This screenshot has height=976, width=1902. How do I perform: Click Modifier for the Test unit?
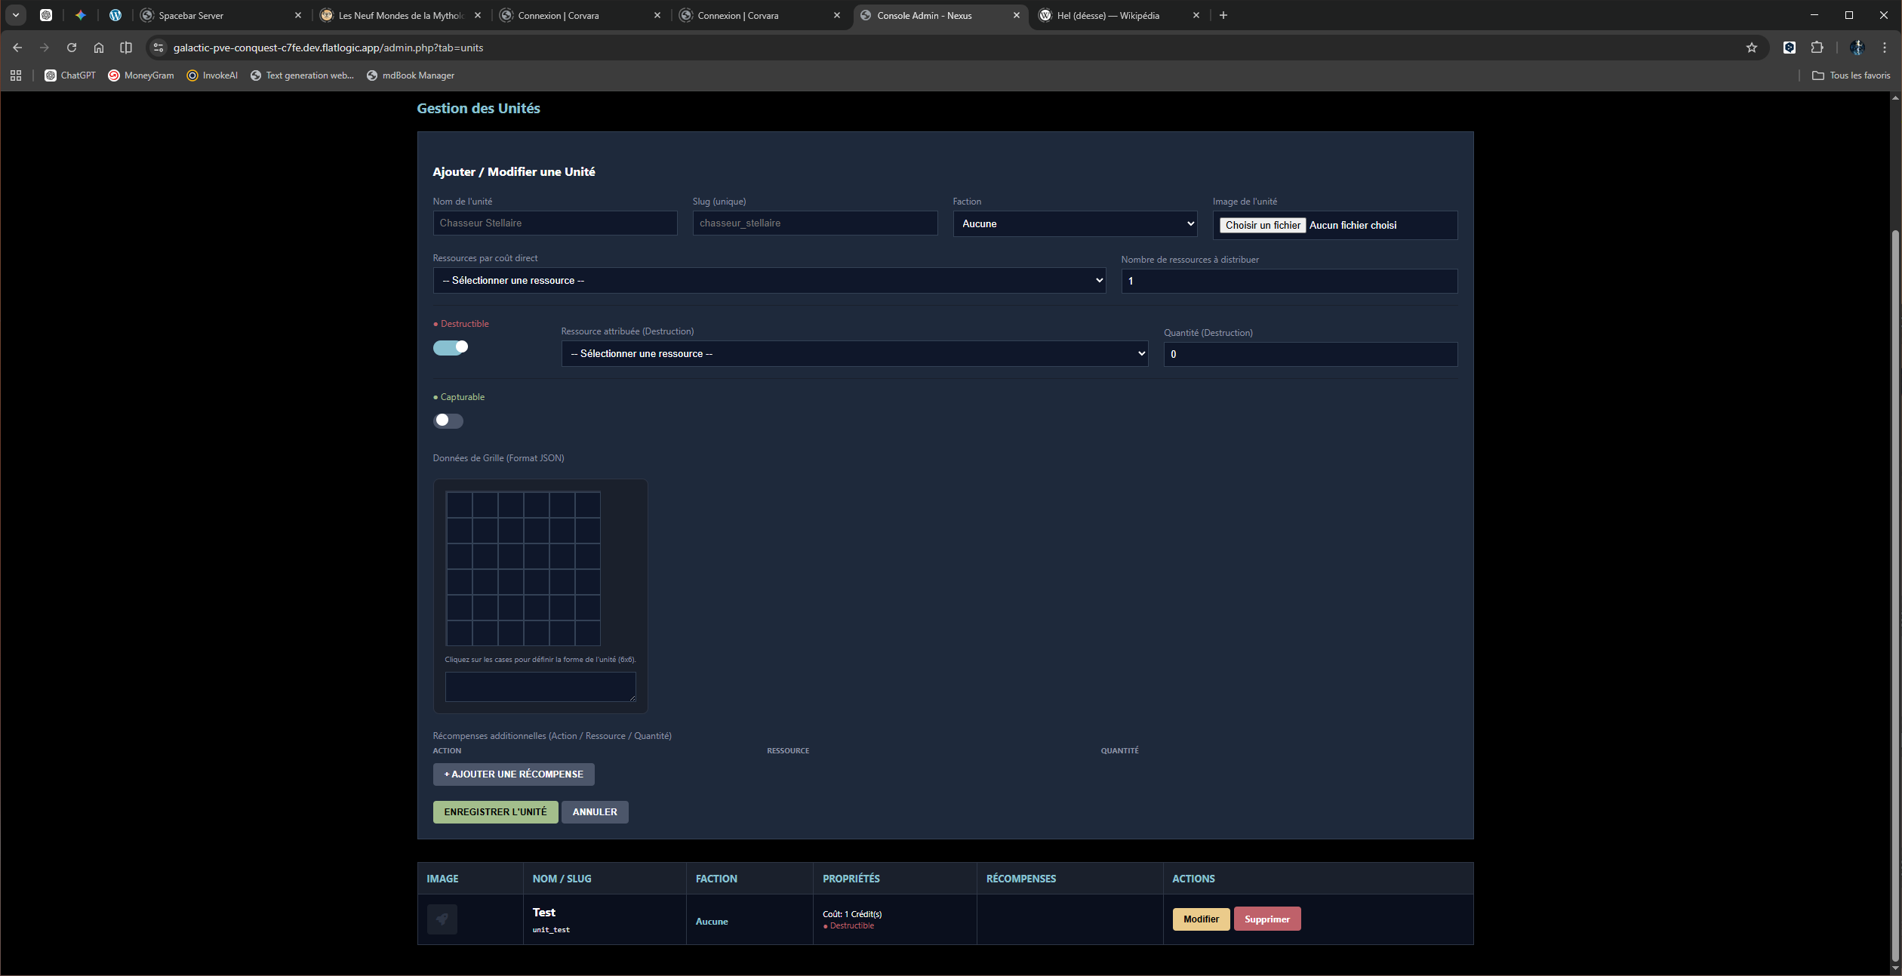point(1200,919)
